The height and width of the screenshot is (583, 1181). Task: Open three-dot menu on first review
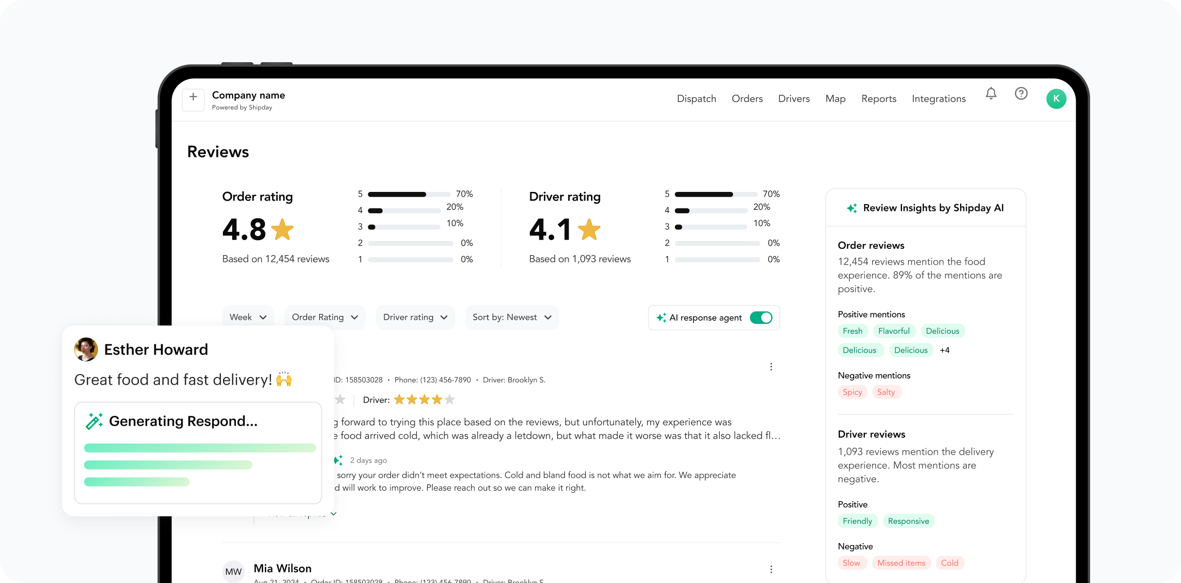pos(771,367)
